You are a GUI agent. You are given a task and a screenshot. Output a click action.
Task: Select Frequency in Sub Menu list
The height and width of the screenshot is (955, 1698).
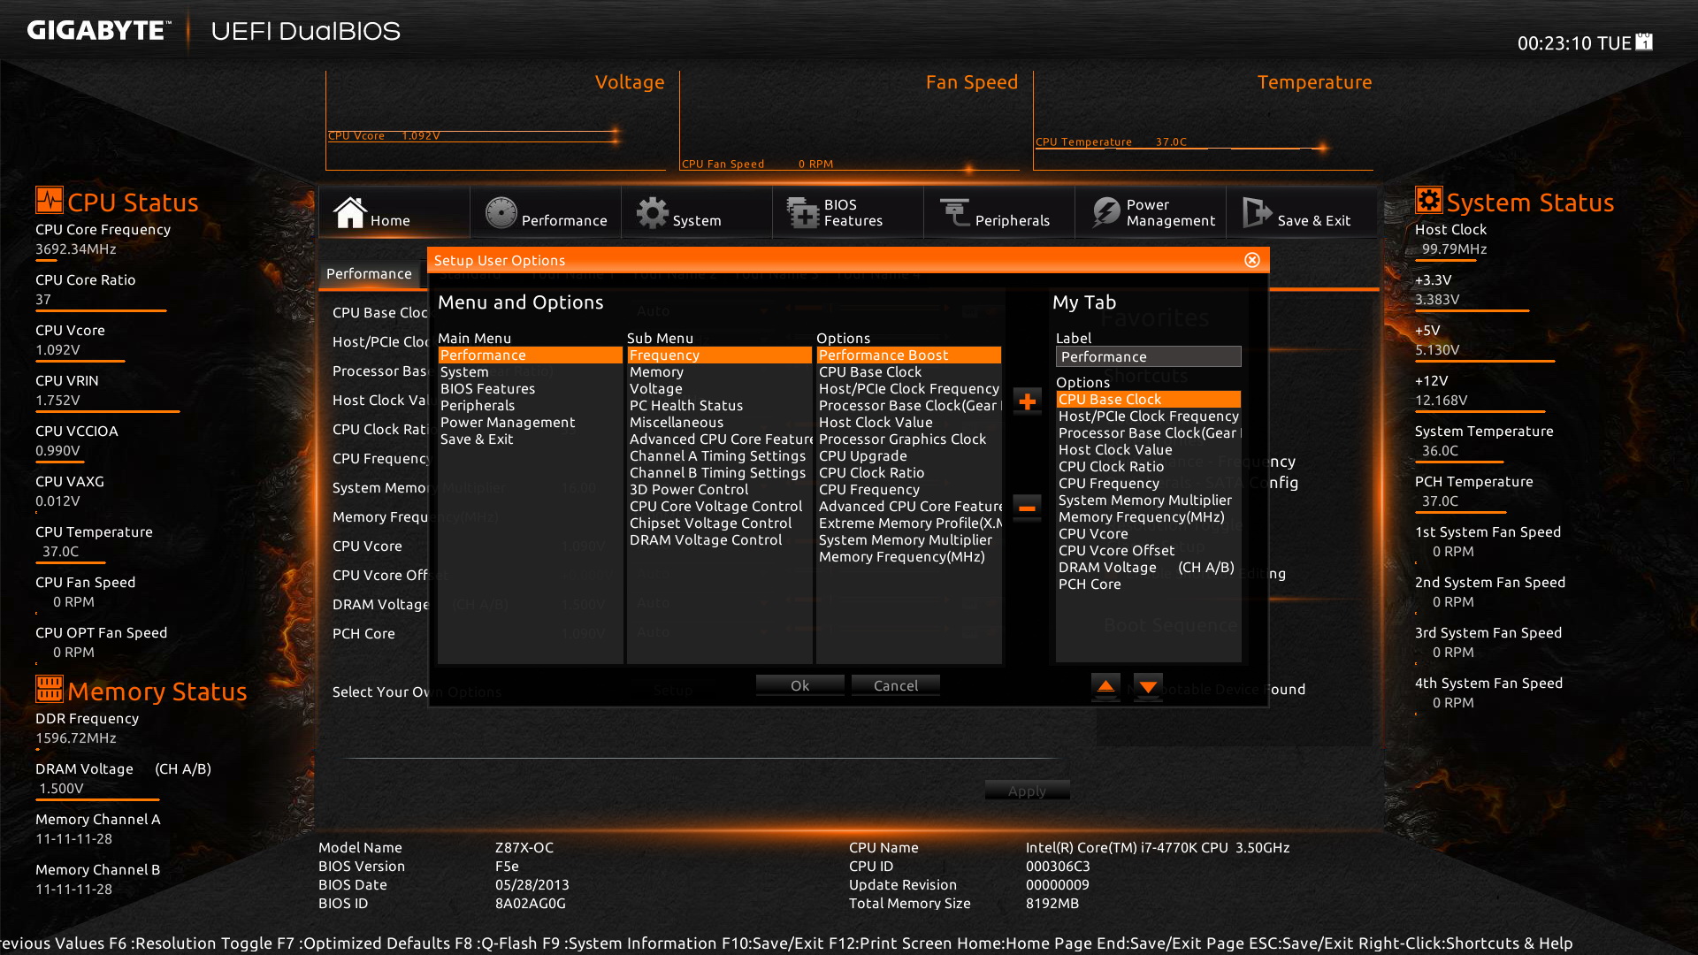tap(720, 355)
